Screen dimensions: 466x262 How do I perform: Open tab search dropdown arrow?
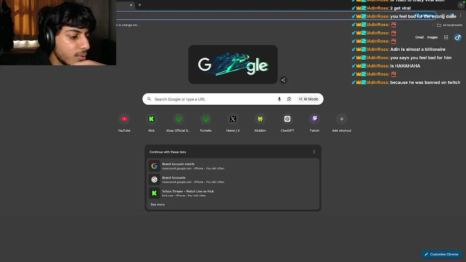point(461,5)
